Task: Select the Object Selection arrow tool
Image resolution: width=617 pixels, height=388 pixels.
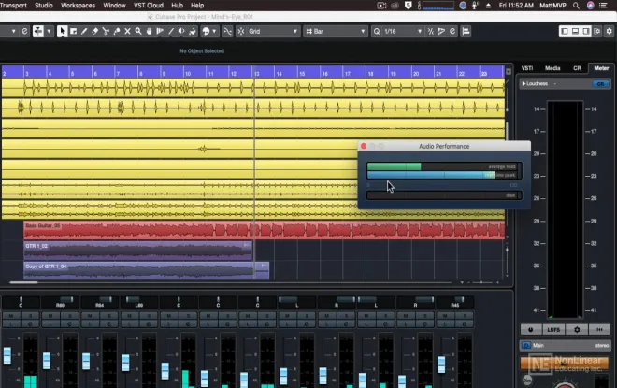Action: (x=62, y=31)
